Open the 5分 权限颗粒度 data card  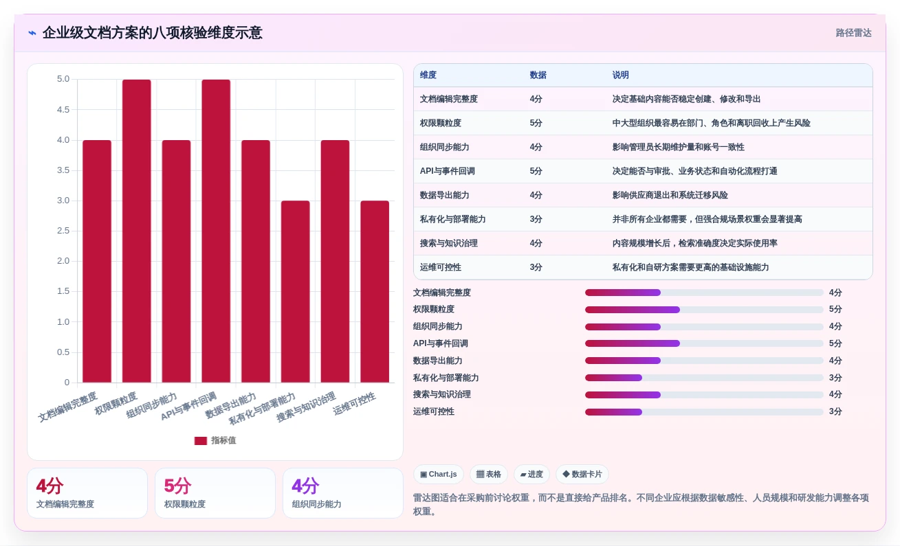[x=215, y=493]
